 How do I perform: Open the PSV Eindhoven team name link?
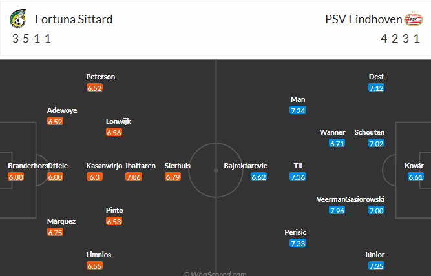[363, 19]
